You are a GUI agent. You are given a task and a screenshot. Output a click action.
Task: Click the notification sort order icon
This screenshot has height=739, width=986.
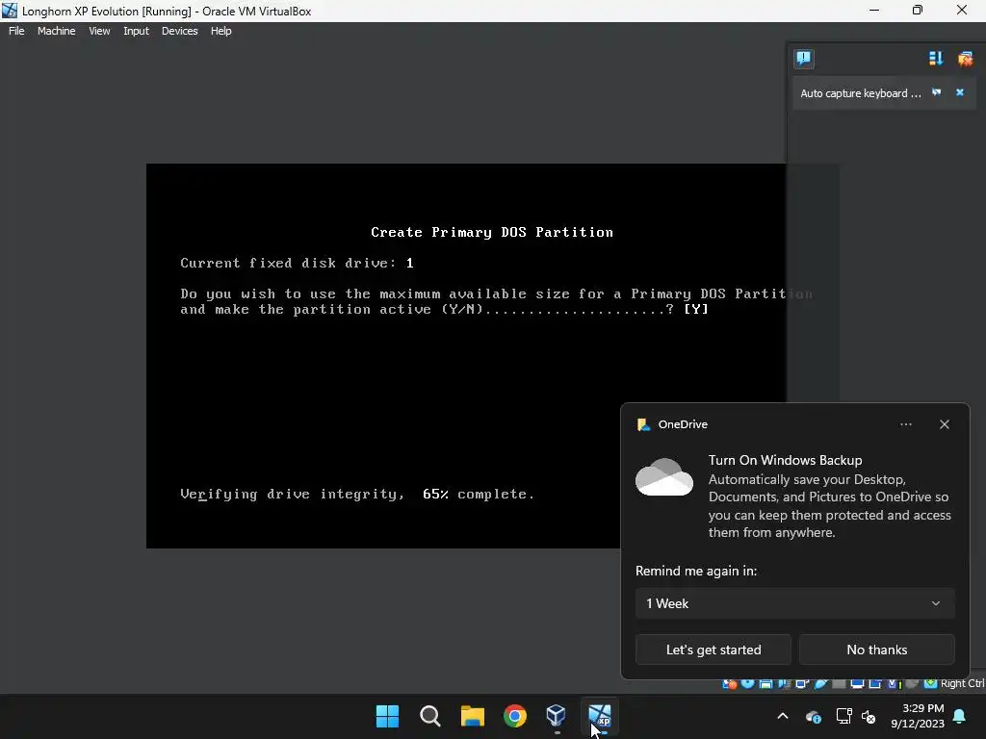tap(936, 59)
